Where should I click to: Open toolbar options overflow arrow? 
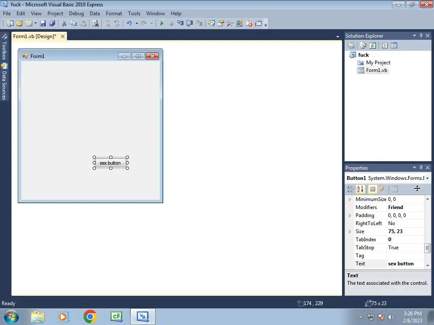(266, 24)
